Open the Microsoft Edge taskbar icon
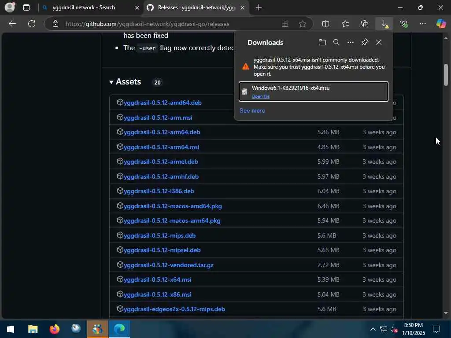The image size is (451, 338). point(119,329)
